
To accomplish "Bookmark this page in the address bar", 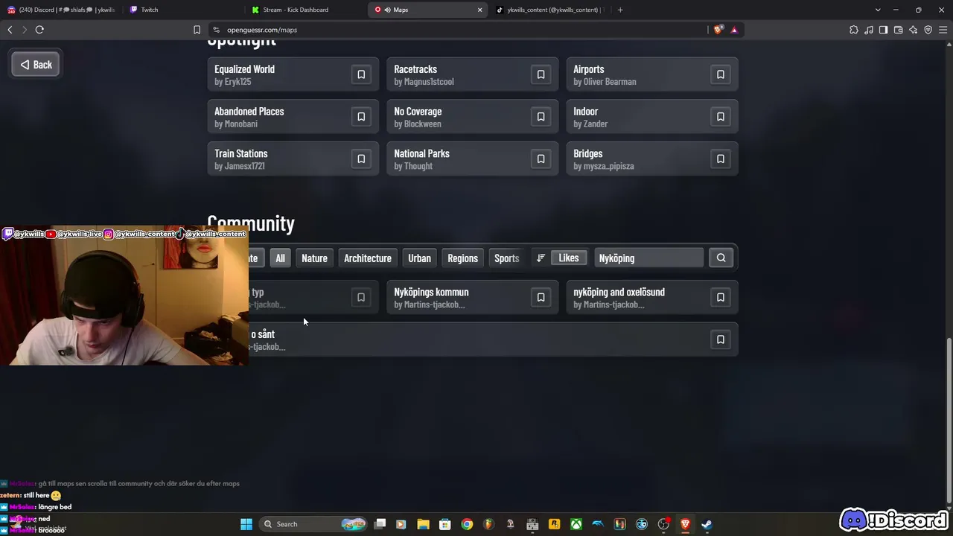I will point(197,30).
